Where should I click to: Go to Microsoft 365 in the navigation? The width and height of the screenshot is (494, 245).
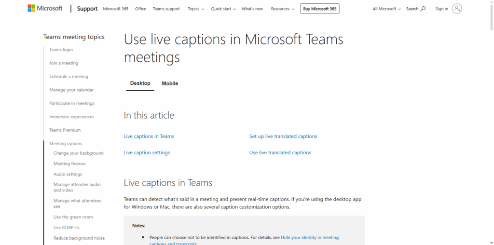[x=116, y=9]
